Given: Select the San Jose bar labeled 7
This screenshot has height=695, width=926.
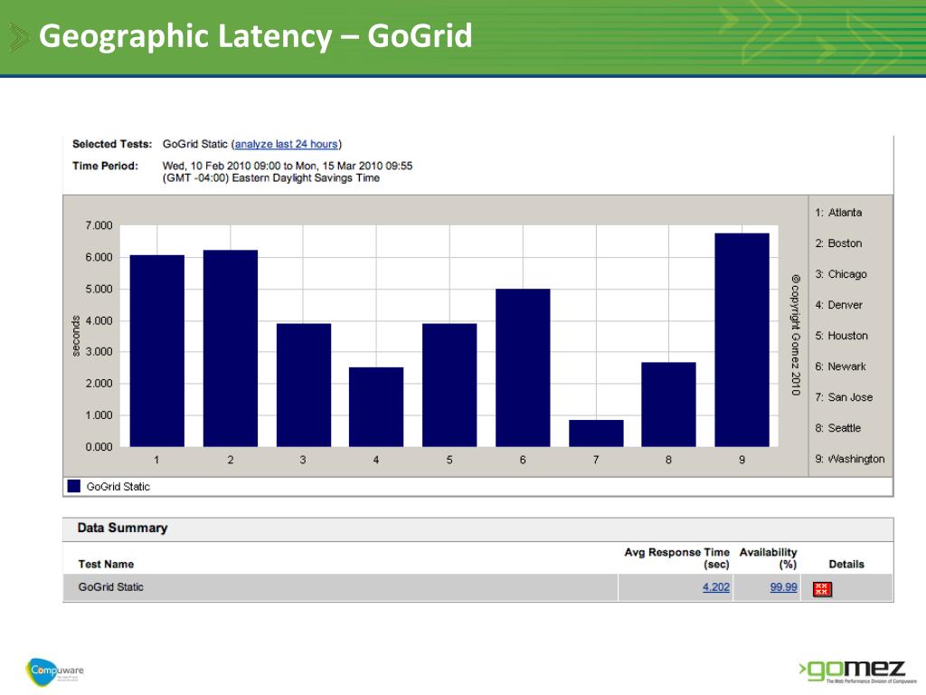Looking at the screenshot, I should [596, 433].
